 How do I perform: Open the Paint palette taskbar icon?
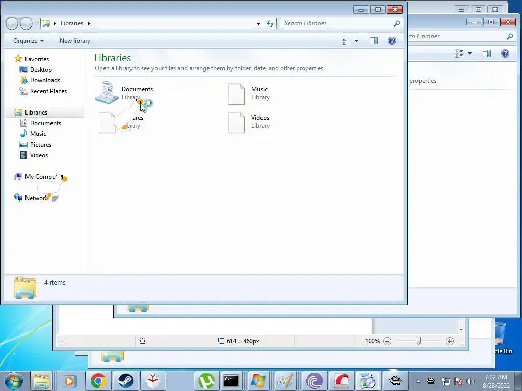(x=285, y=381)
